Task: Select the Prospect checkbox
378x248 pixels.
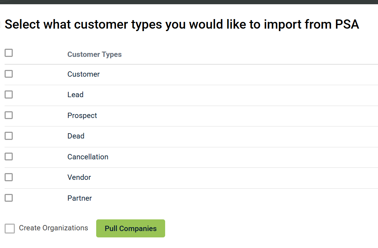Action: [9, 115]
